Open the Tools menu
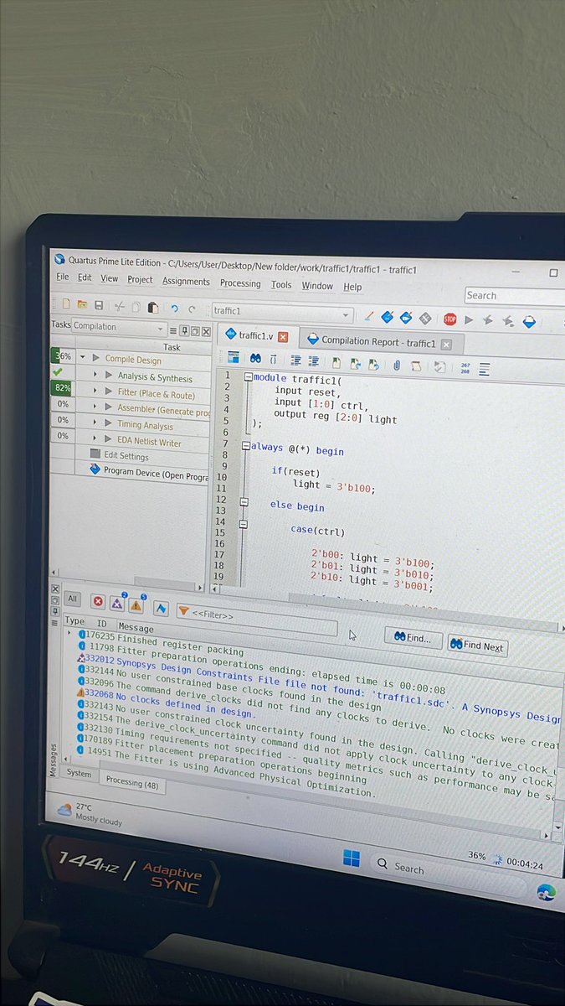Image resolution: width=565 pixels, height=1006 pixels. 281,285
